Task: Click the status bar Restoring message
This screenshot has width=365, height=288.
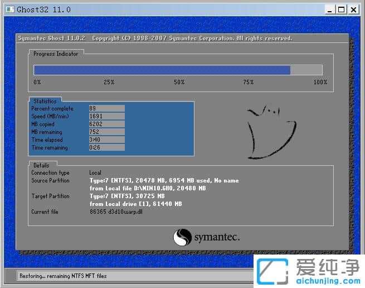Action: 62,276
